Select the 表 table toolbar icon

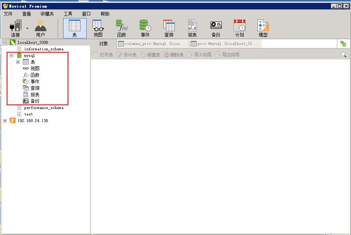tap(75, 28)
